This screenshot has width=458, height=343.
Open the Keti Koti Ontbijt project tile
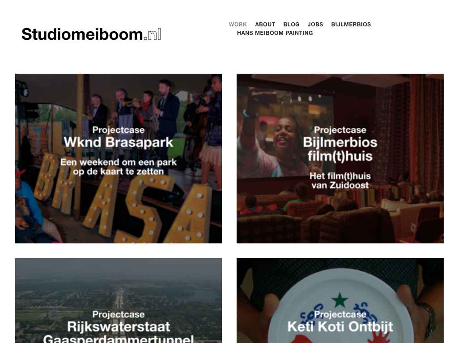[340, 301]
